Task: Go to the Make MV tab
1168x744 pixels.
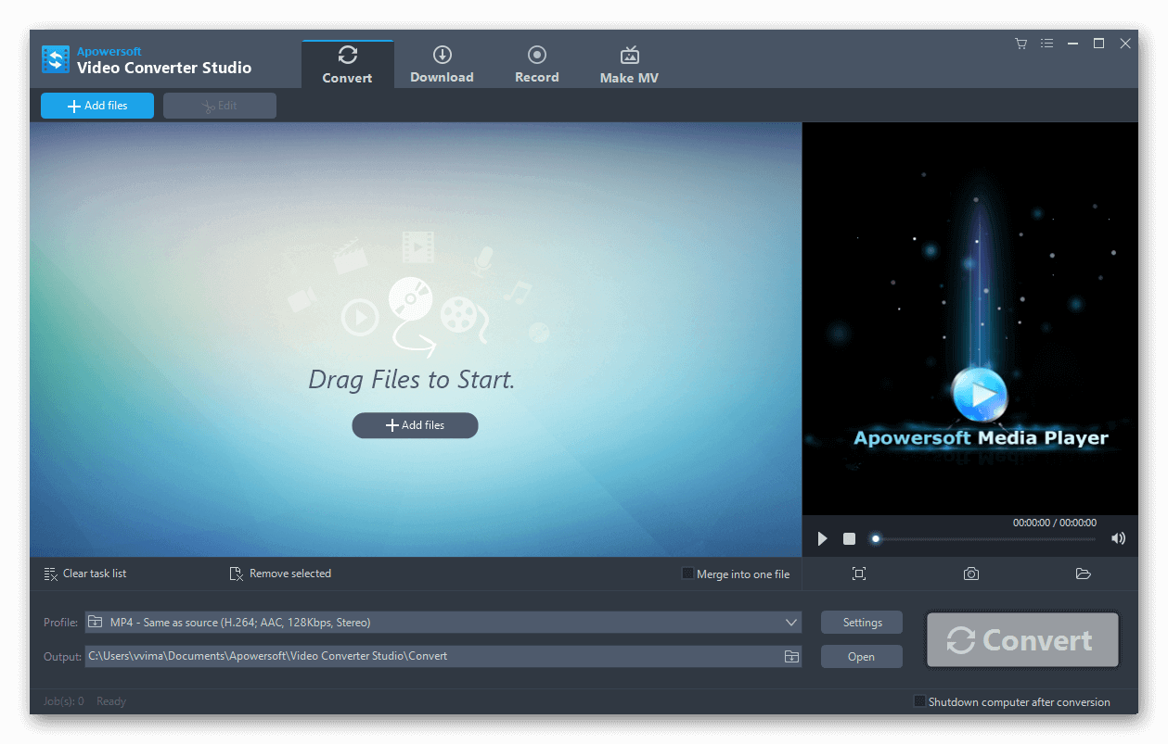Action: pyautogui.click(x=629, y=65)
